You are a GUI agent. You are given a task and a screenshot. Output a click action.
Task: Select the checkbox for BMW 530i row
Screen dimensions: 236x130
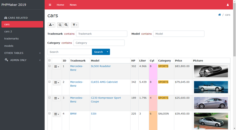coord(50,113)
